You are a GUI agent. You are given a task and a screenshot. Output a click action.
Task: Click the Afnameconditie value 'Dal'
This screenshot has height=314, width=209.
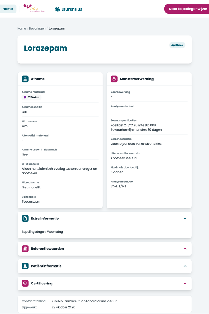point(24,112)
